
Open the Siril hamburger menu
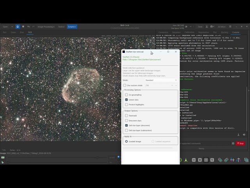(x=230, y=27)
